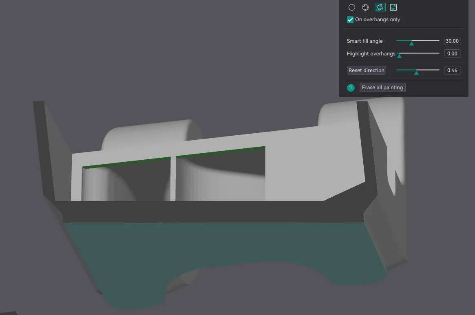Select the fill bucket tool

click(x=380, y=7)
